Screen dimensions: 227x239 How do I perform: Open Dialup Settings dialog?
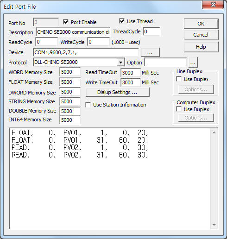[x=117, y=92]
